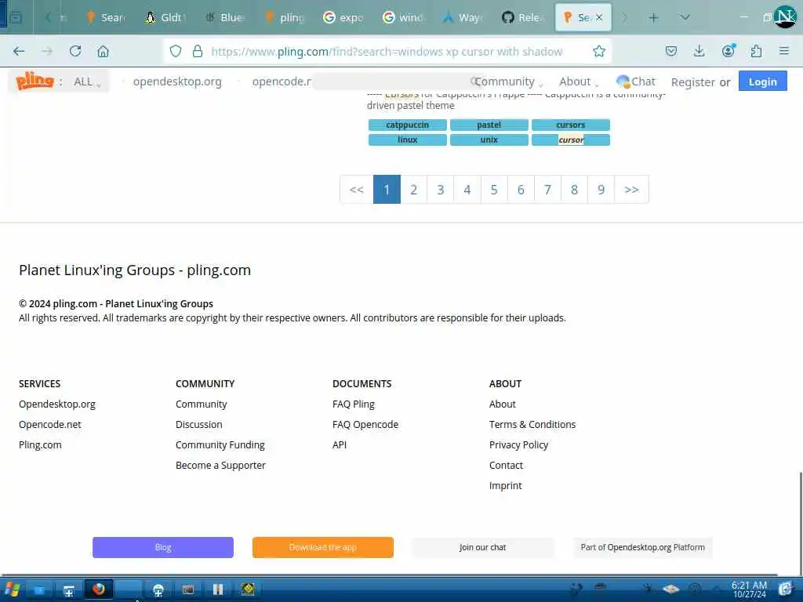This screenshot has width=803, height=602.
Task: Open footer link Community Funding
Action: (x=220, y=445)
